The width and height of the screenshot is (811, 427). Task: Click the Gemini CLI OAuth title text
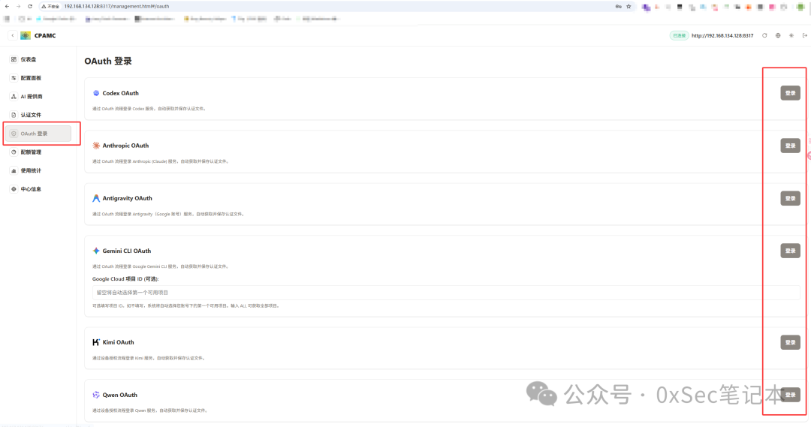[127, 251]
